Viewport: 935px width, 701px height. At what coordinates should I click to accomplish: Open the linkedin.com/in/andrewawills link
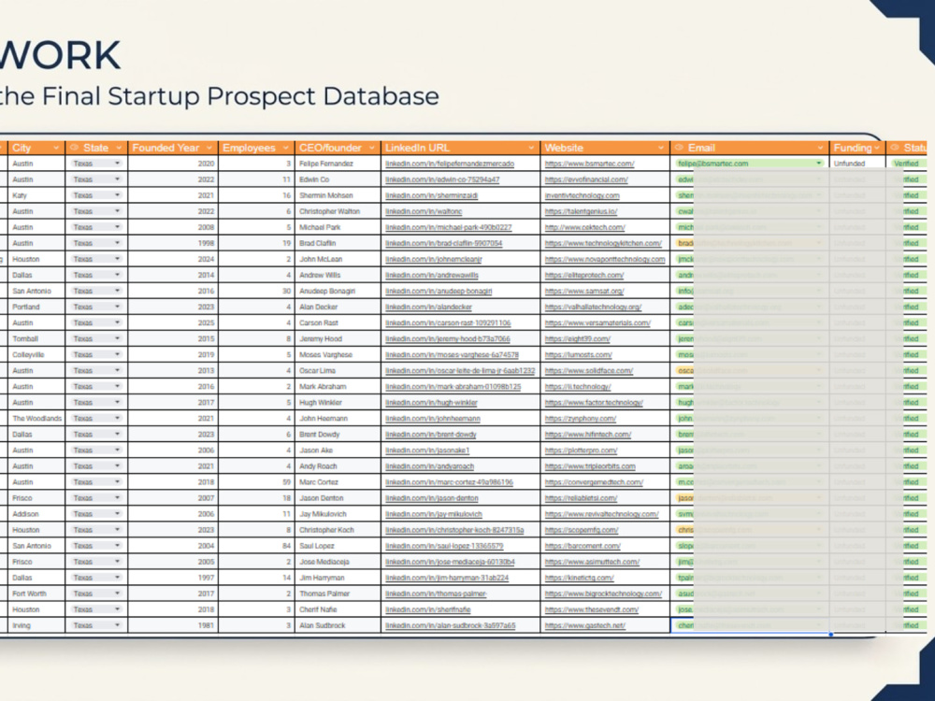432,276
